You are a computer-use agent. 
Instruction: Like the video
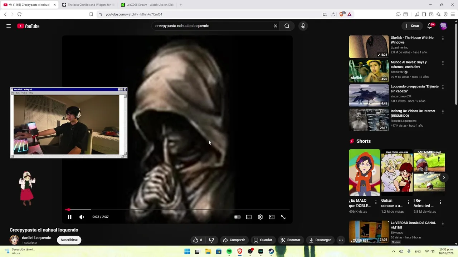(x=198, y=240)
